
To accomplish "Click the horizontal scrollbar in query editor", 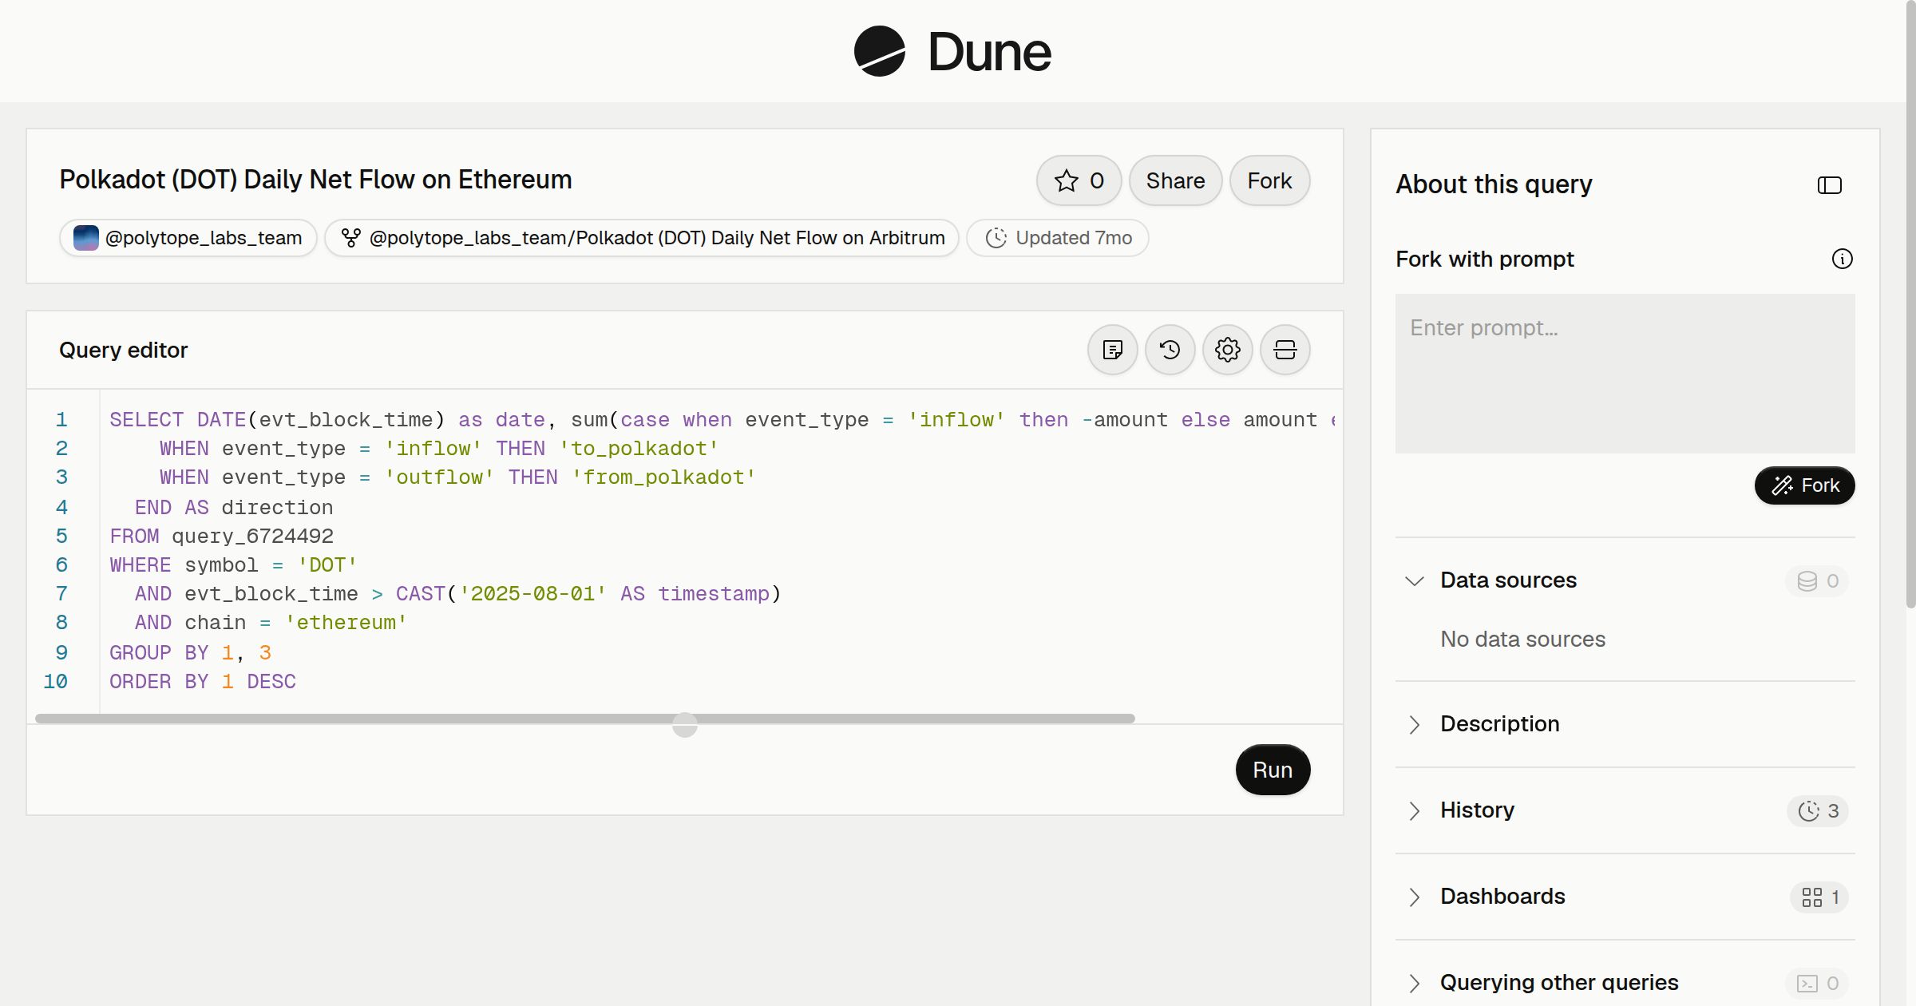I will click(585, 719).
